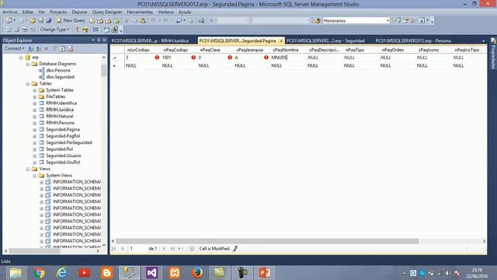
Task: Click the grid horizontal scrollbar
Action: pyautogui.click(x=267, y=241)
